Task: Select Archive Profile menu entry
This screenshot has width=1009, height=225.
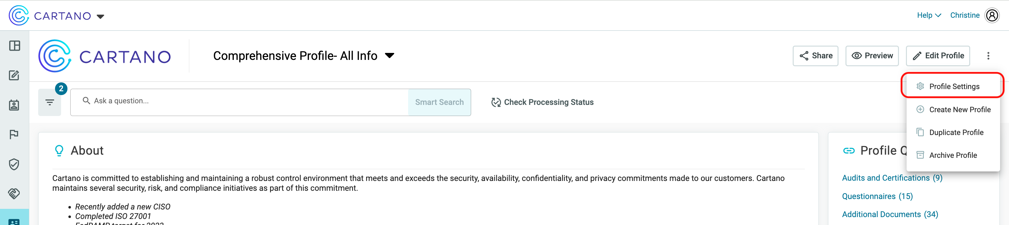Action: tap(953, 155)
